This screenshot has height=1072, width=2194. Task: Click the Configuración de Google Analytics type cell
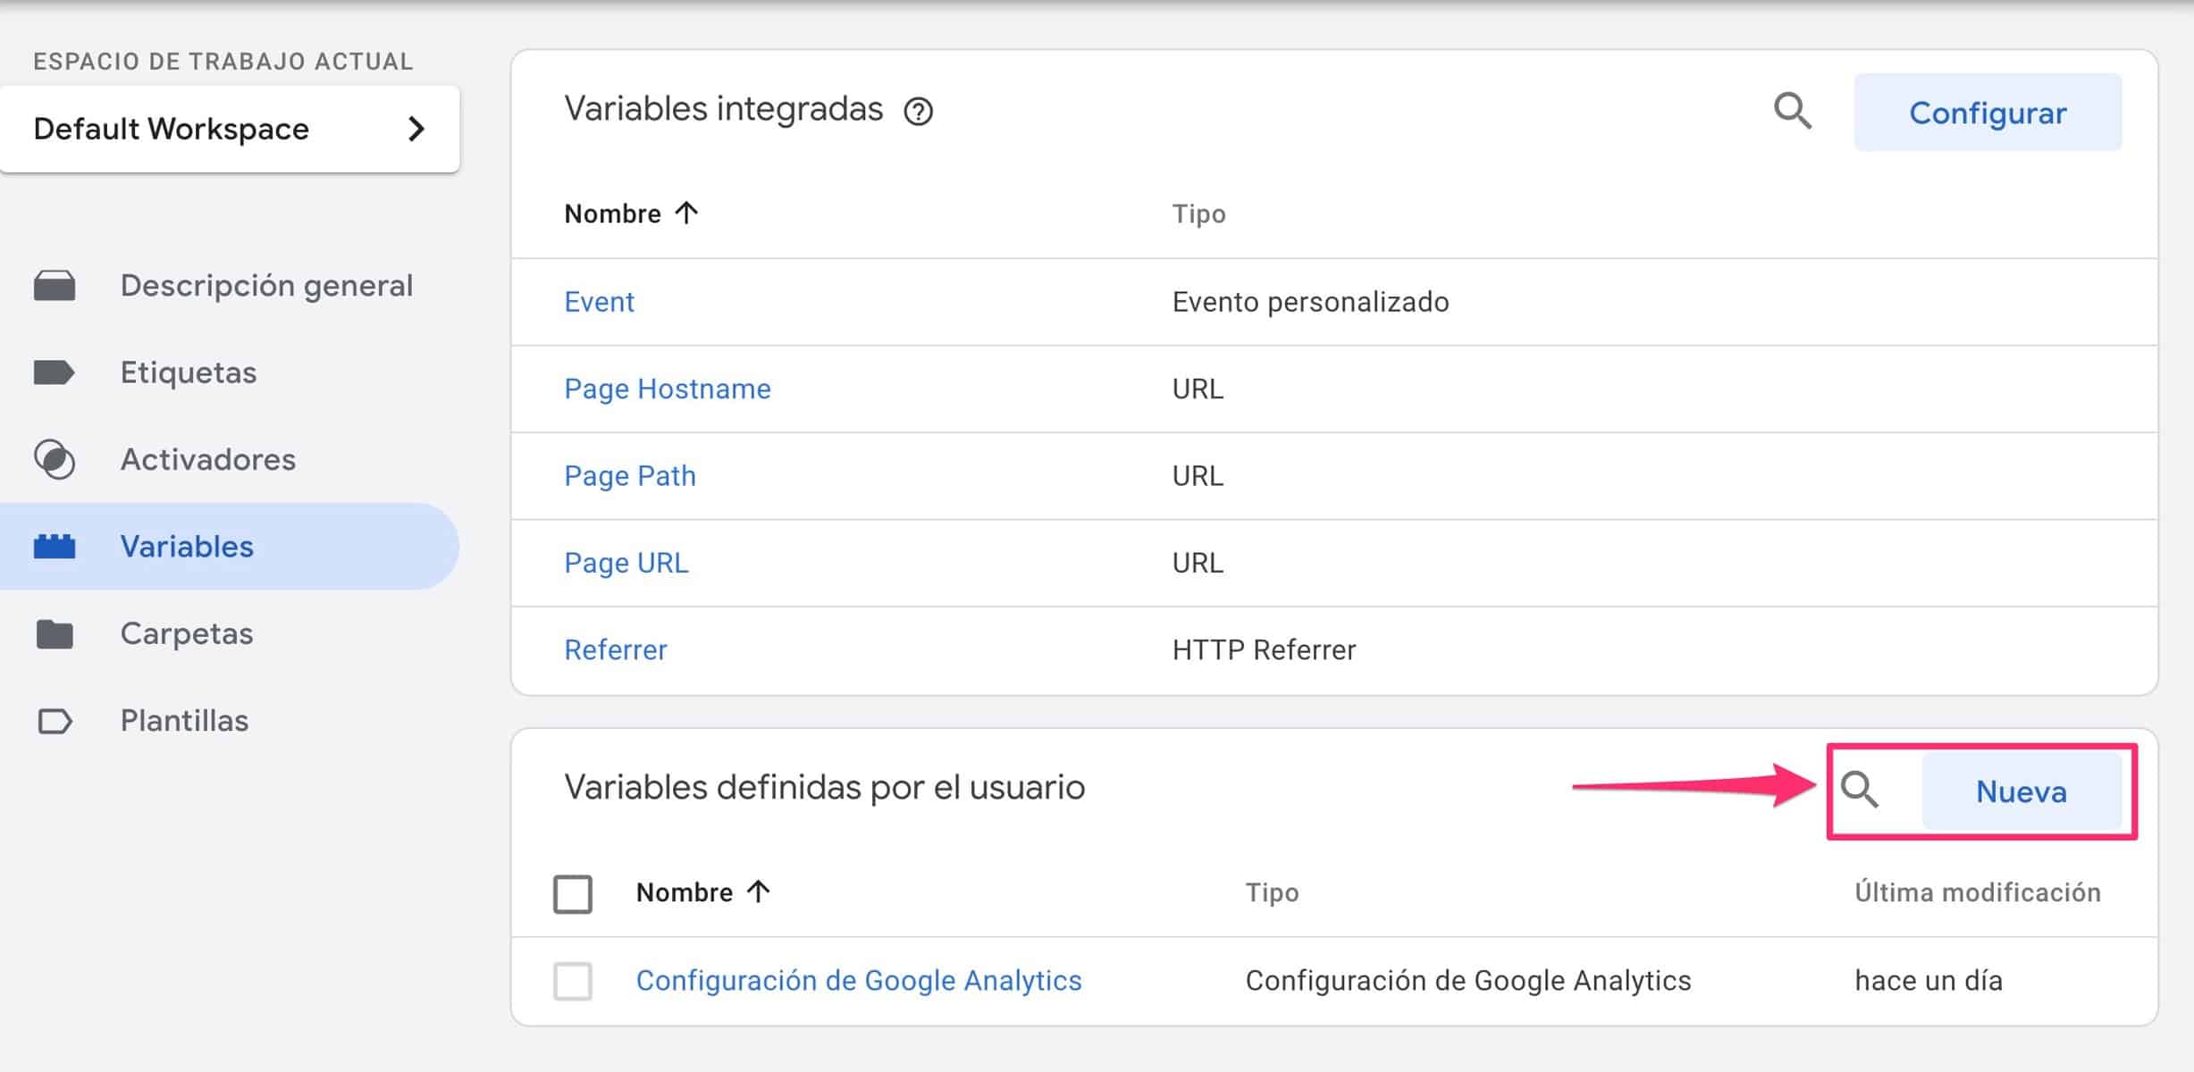pos(1467,981)
